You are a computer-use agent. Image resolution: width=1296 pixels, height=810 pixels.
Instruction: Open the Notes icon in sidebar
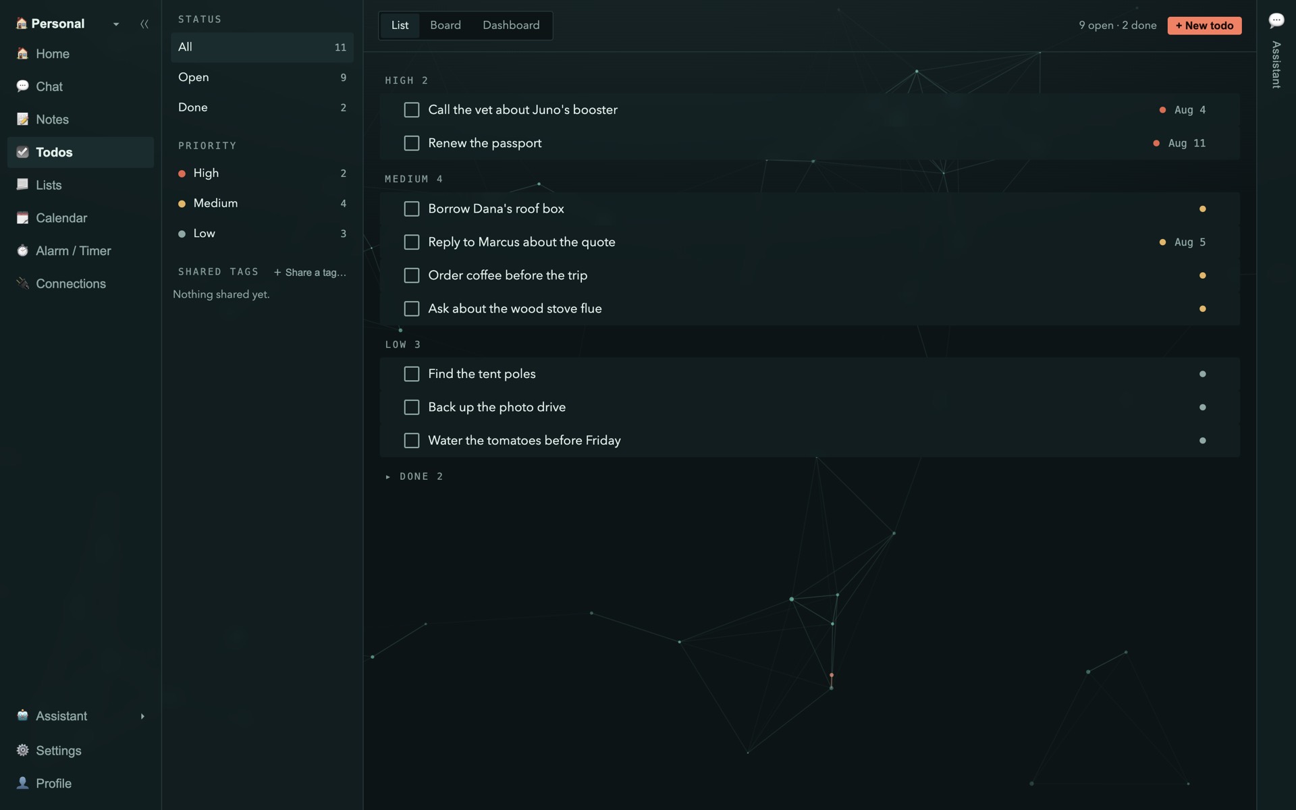click(x=22, y=119)
